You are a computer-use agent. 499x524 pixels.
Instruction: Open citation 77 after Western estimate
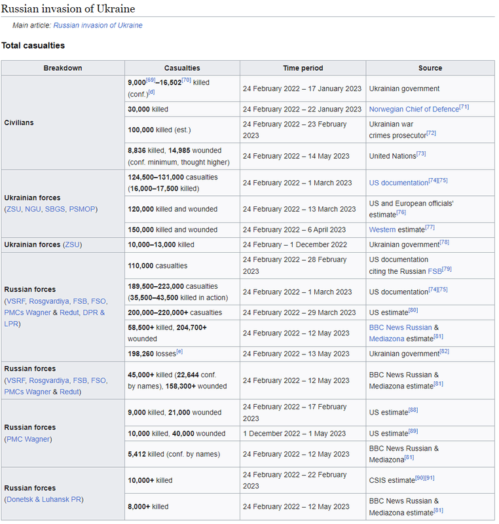[x=430, y=228]
